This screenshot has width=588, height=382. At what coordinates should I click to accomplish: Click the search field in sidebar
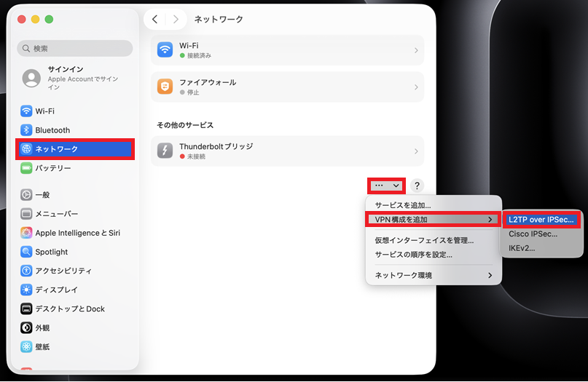(75, 49)
